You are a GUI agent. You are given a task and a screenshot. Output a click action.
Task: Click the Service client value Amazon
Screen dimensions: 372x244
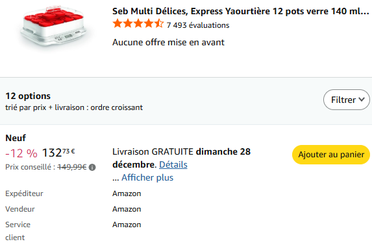127,225
